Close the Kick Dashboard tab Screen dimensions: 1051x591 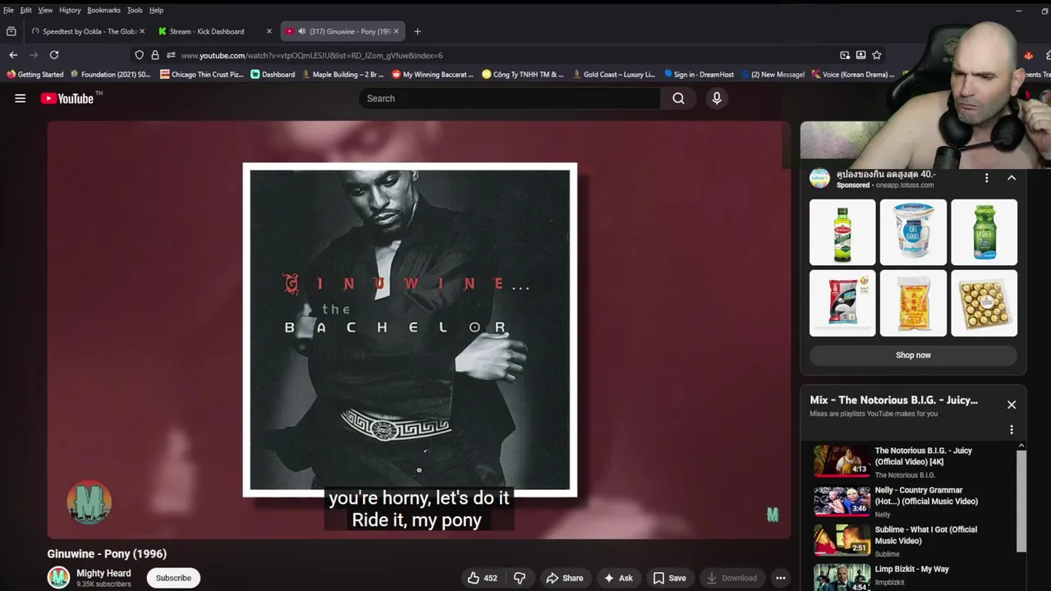point(268,31)
